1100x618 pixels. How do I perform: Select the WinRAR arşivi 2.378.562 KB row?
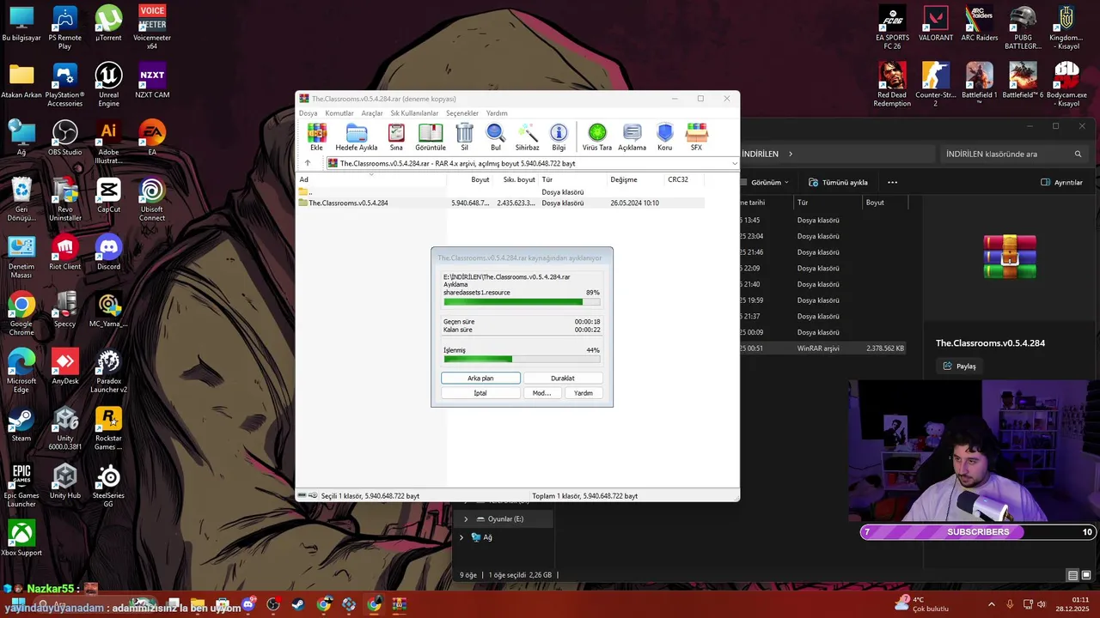822,348
